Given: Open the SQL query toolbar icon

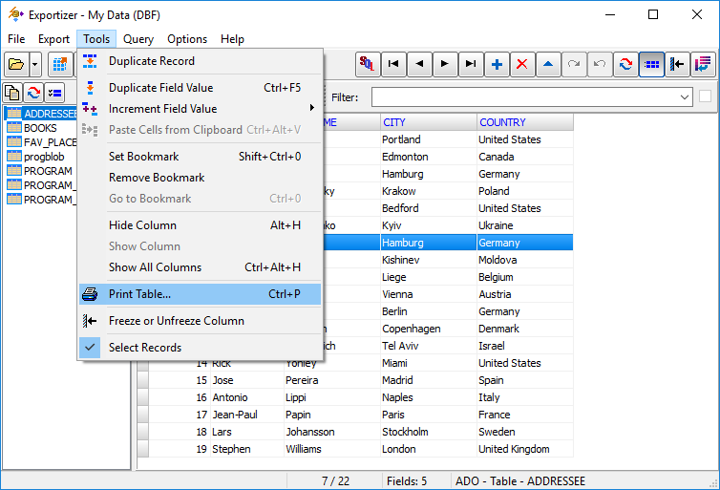Looking at the screenshot, I should point(368,64).
